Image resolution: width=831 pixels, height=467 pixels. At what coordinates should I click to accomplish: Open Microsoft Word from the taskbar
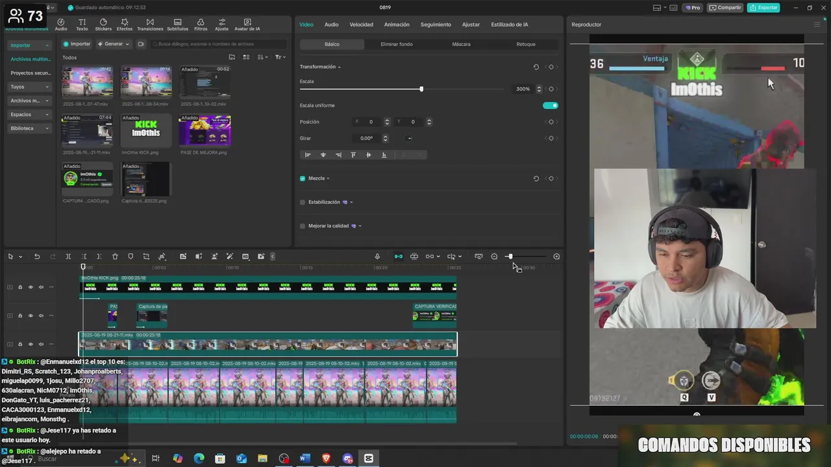point(304,459)
